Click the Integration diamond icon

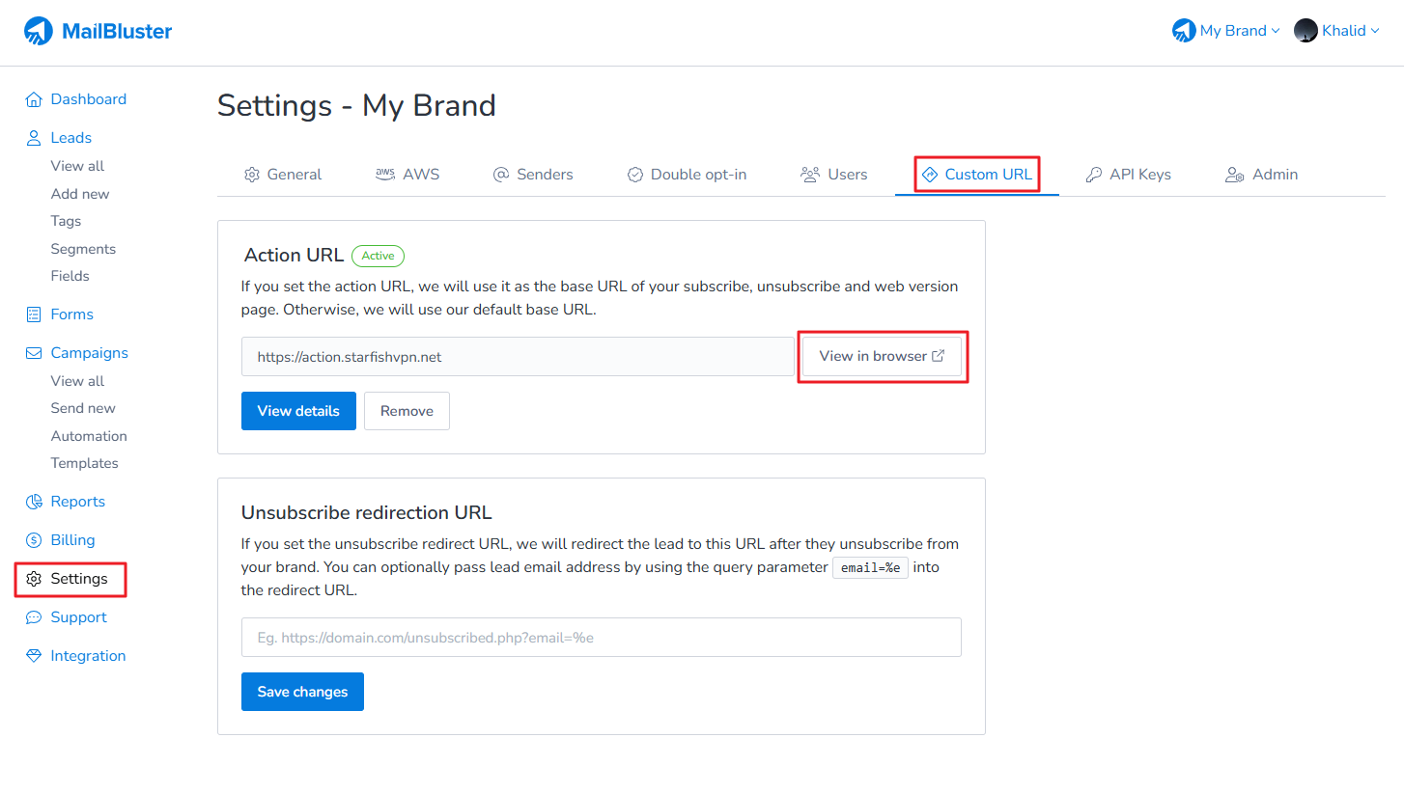tap(34, 656)
